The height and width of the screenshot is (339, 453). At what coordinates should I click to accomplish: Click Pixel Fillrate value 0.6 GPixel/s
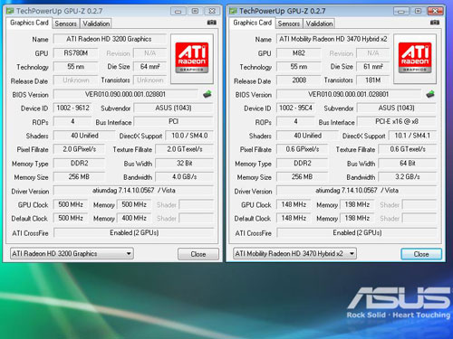pos(302,149)
